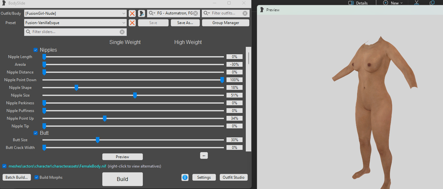443x189 pixels.
Task: Open the Preset dropdown
Action: [x=76, y=23]
